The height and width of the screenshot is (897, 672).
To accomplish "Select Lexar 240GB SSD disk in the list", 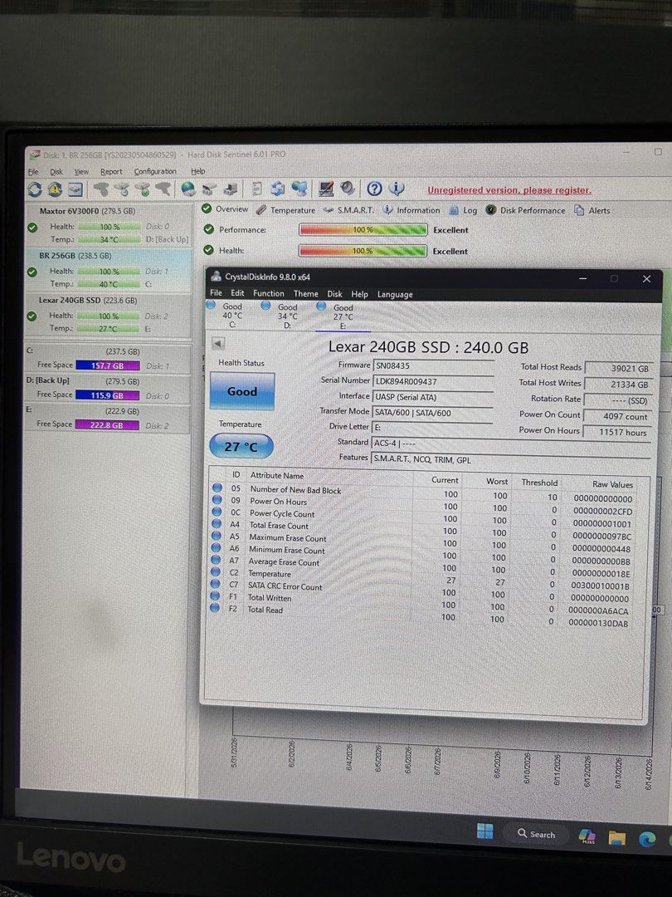I will 108,315.
